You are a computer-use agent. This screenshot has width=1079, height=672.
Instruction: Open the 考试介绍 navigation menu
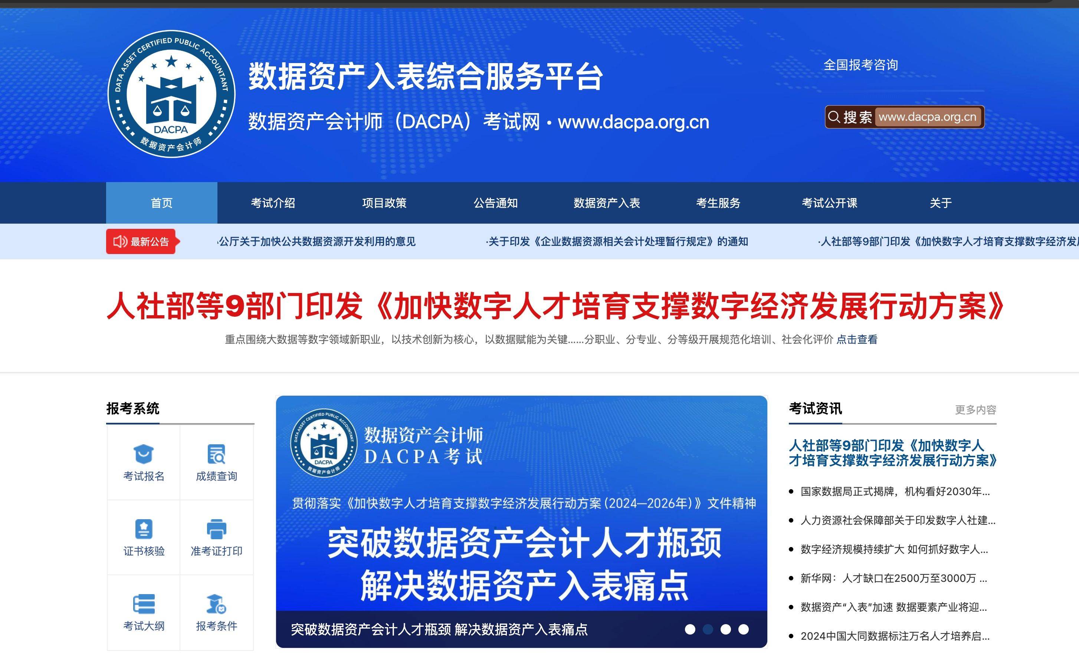pyautogui.click(x=273, y=203)
